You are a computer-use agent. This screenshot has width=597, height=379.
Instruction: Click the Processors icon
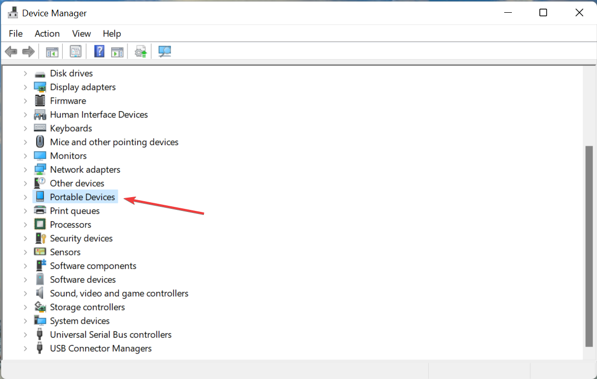40,225
